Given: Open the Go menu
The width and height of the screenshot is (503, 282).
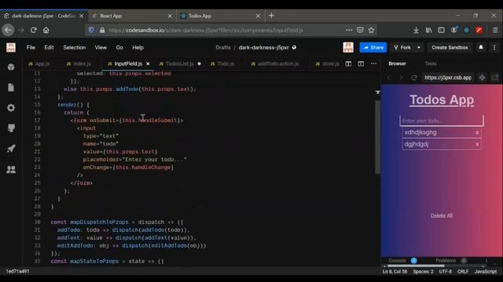Looking at the screenshot, I should click(x=119, y=47).
